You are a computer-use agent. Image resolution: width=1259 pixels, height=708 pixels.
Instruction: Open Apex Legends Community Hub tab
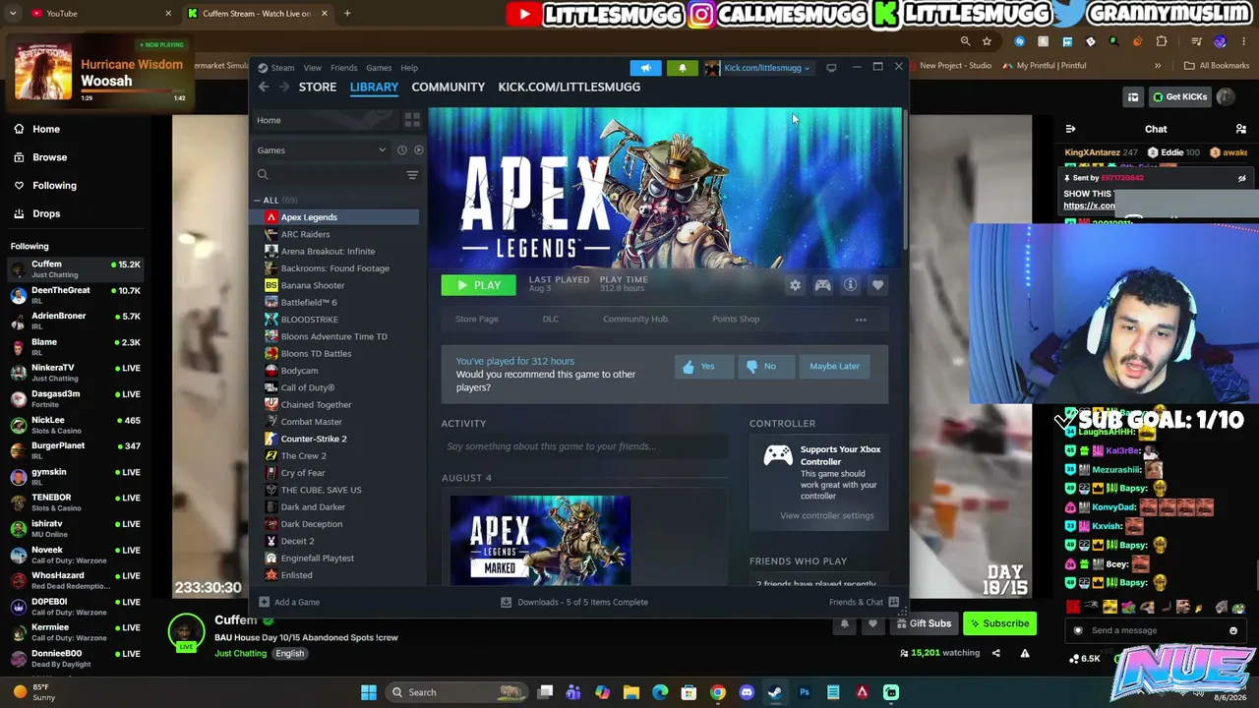point(635,319)
